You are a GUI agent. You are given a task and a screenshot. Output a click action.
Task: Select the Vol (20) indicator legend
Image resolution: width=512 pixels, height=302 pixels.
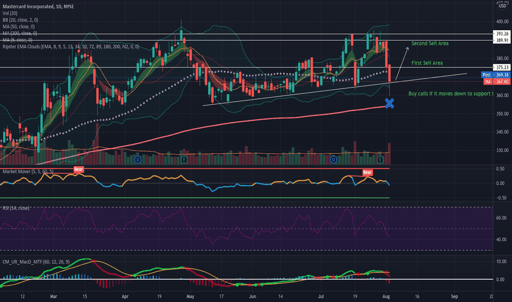pyautogui.click(x=10, y=13)
